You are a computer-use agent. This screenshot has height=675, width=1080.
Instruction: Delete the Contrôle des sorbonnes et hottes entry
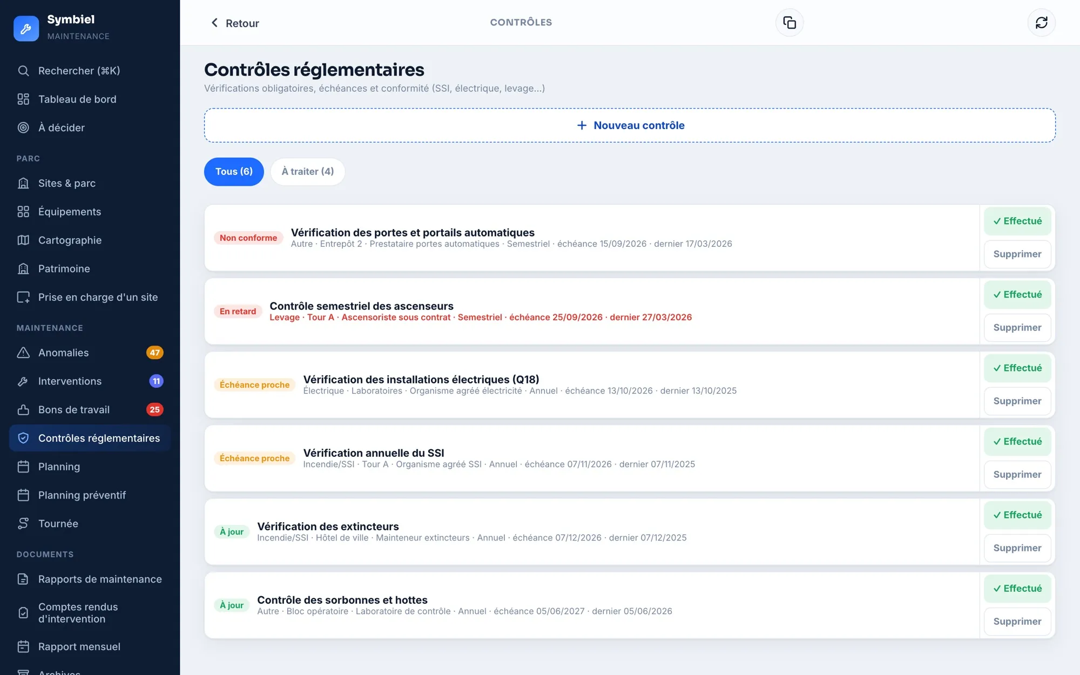coord(1017,622)
